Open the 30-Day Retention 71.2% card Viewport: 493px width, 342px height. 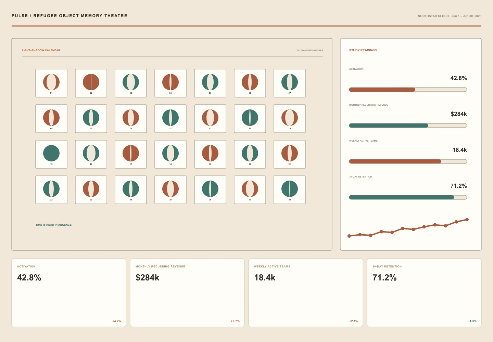(x=424, y=293)
